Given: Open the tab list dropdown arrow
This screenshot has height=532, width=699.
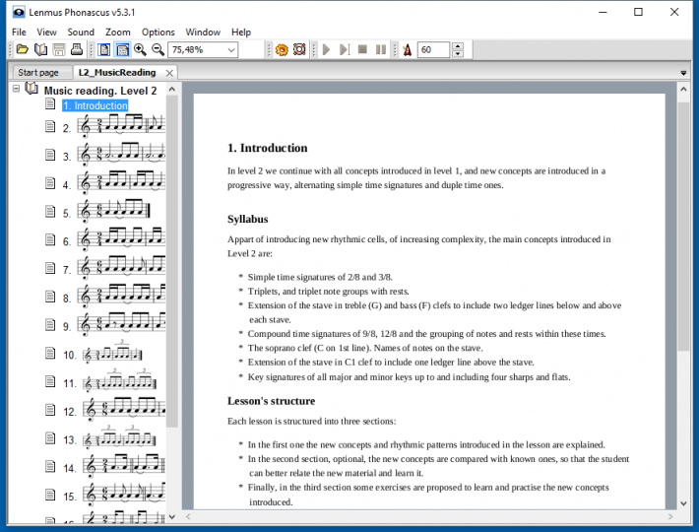Looking at the screenshot, I should tap(683, 73).
